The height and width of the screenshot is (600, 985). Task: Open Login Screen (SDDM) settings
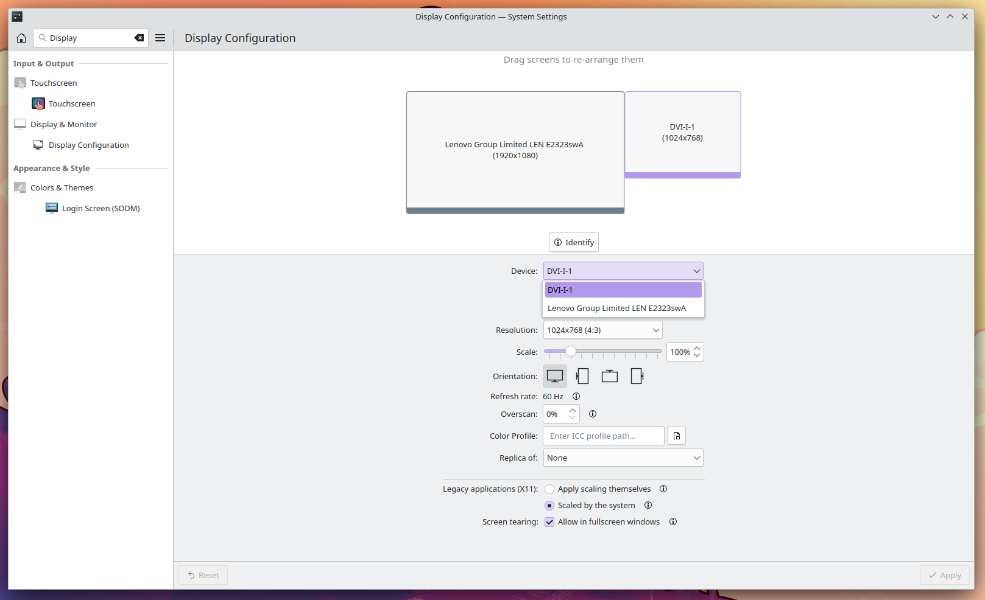click(101, 208)
